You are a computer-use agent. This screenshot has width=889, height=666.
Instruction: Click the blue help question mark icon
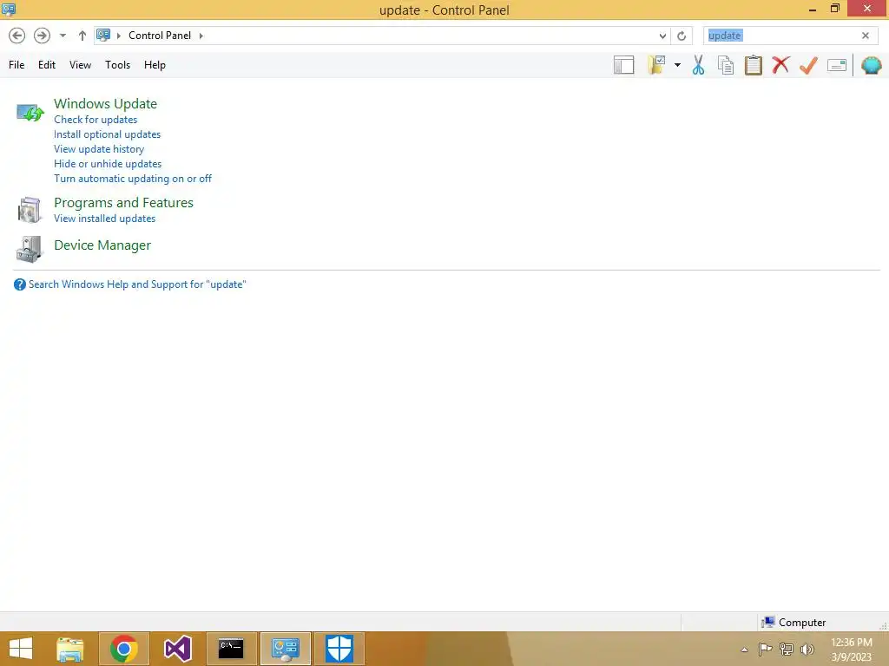20,284
